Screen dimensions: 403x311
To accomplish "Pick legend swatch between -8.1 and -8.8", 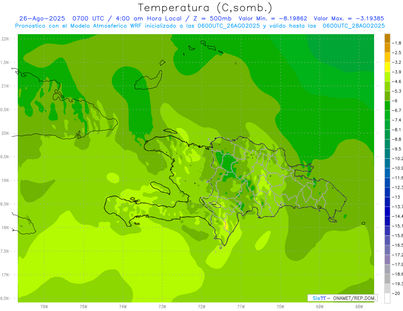I will [387, 134].
